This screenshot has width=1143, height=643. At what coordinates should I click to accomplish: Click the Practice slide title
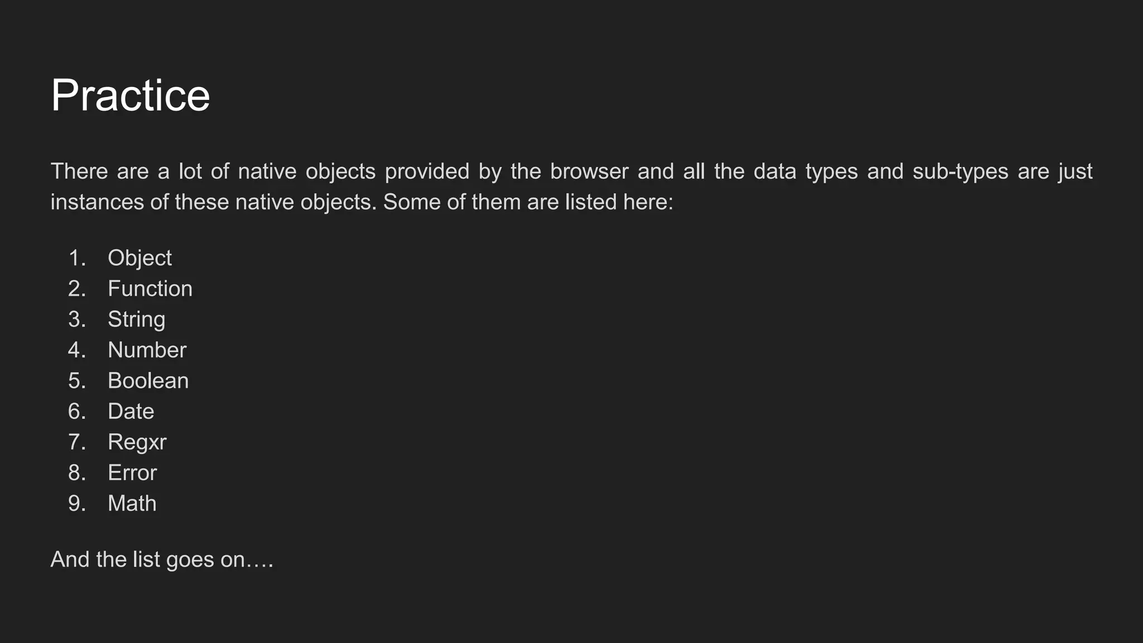130,95
